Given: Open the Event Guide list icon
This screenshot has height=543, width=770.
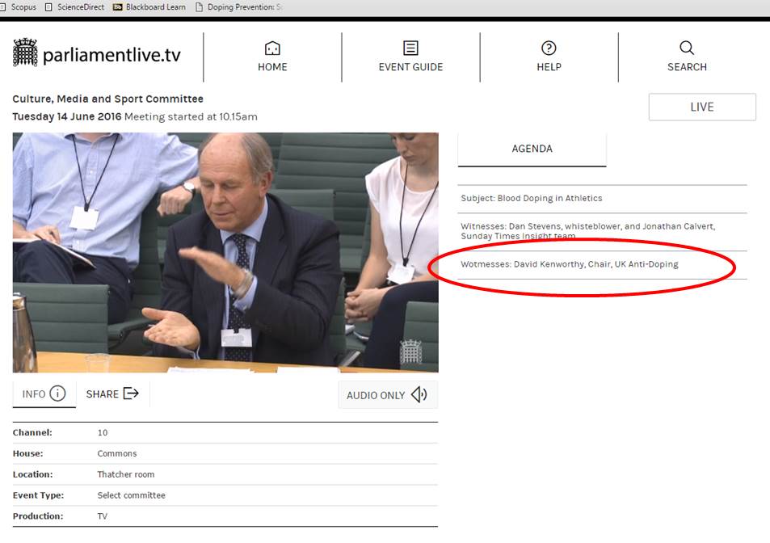Looking at the screenshot, I should (410, 48).
